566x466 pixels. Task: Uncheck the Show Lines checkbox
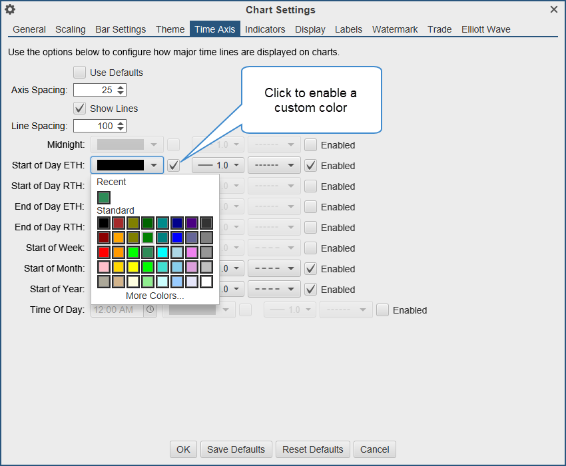click(79, 108)
